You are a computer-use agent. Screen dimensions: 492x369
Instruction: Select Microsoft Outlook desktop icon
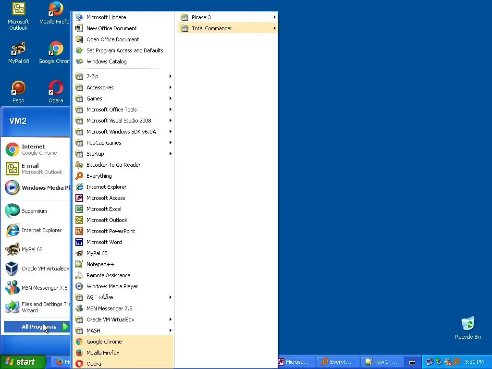pos(18,16)
